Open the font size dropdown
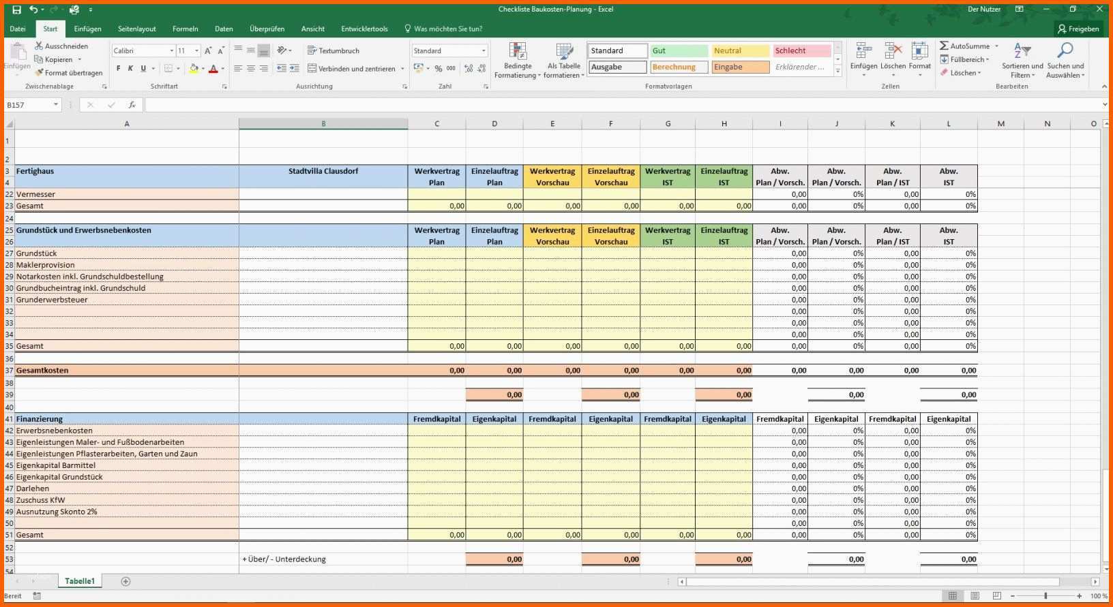The image size is (1113, 607). 197,50
